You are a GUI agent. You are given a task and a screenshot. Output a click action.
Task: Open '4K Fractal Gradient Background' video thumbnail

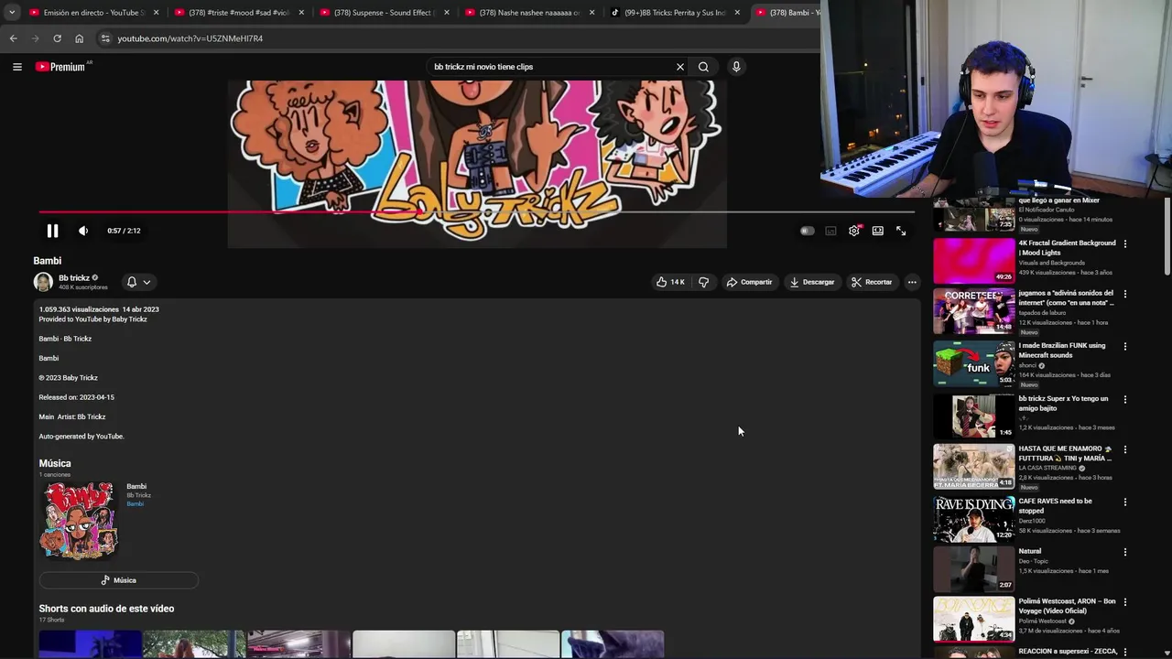coord(973,261)
